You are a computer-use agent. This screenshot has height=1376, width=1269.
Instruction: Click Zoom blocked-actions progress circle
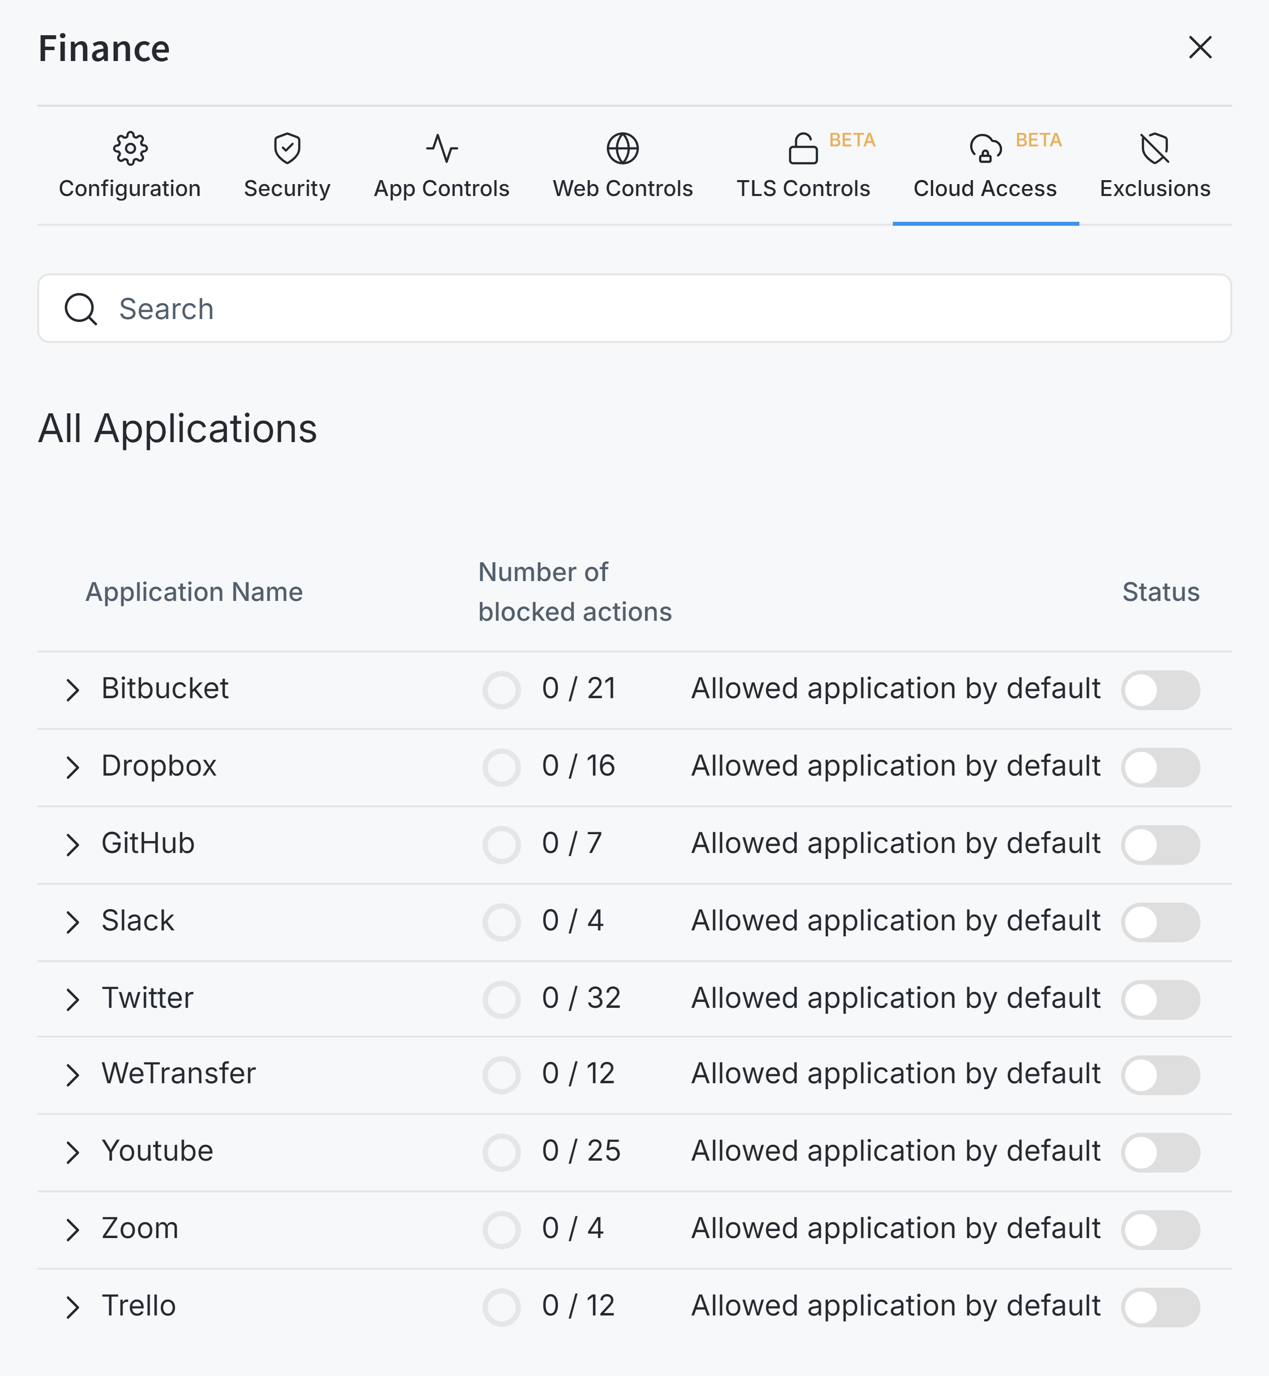tap(501, 1230)
